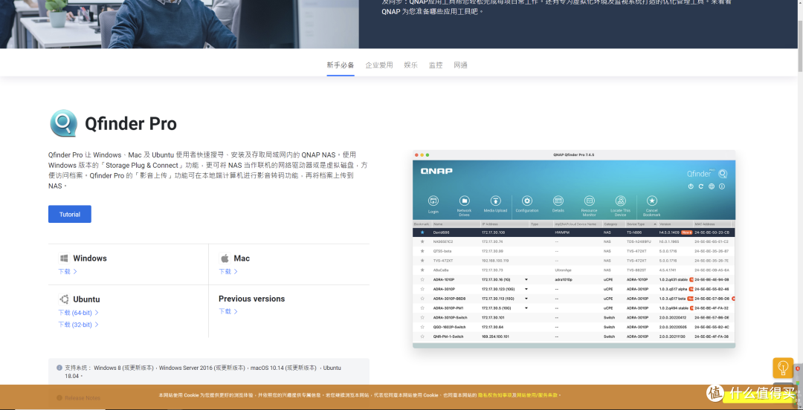Select the ADRA-3010P-PM1 name cell
The width and height of the screenshot is (803, 410).
[x=449, y=308]
